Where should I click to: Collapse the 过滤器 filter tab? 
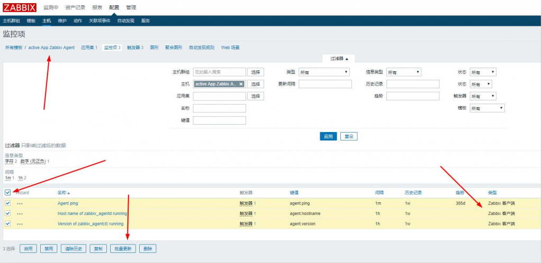pyautogui.click(x=339, y=59)
